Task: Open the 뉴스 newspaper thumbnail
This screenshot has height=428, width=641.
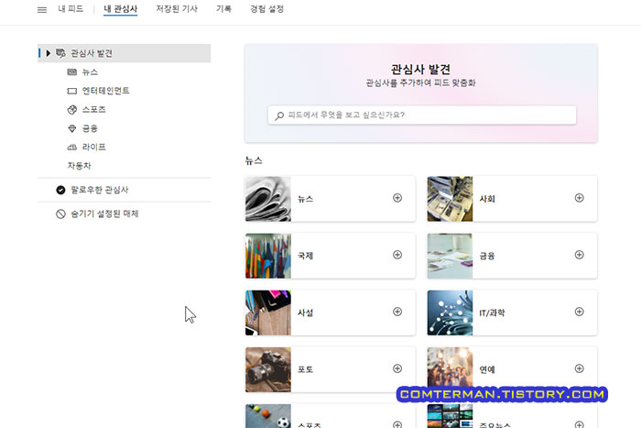Action: 268,199
